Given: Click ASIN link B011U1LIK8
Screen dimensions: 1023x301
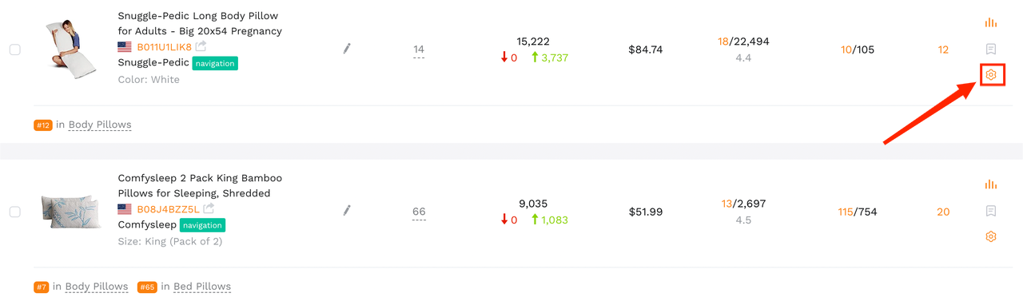Looking at the screenshot, I should click(x=164, y=47).
